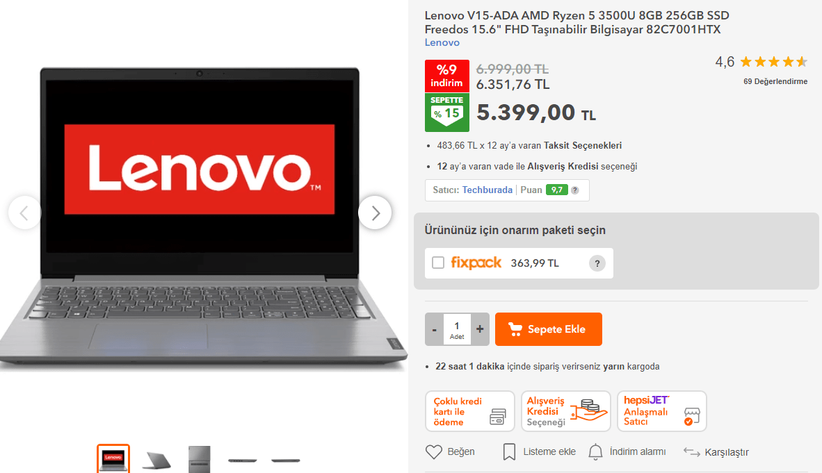Image resolution: width=822 pixels, height=473 pixels.
Task: Click the compare arrows icon
Action: coord(691,452)
